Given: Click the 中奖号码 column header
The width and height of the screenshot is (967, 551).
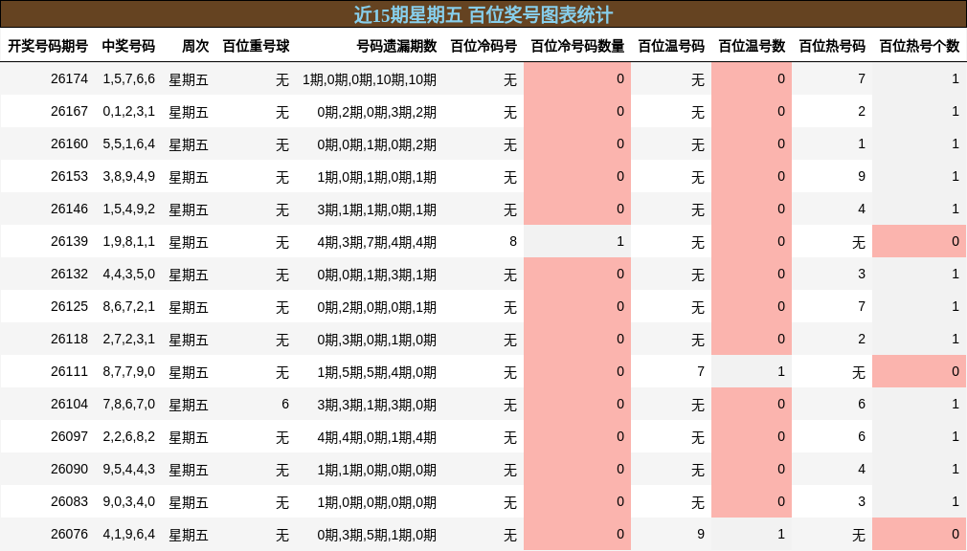Looking at the screenshot, I should (128, 46).
